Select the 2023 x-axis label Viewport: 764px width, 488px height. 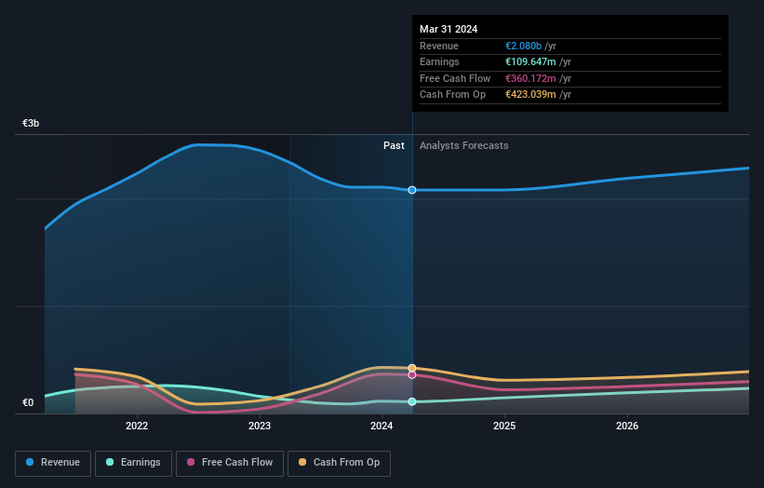pyautogui.click(x=260, y=426)
